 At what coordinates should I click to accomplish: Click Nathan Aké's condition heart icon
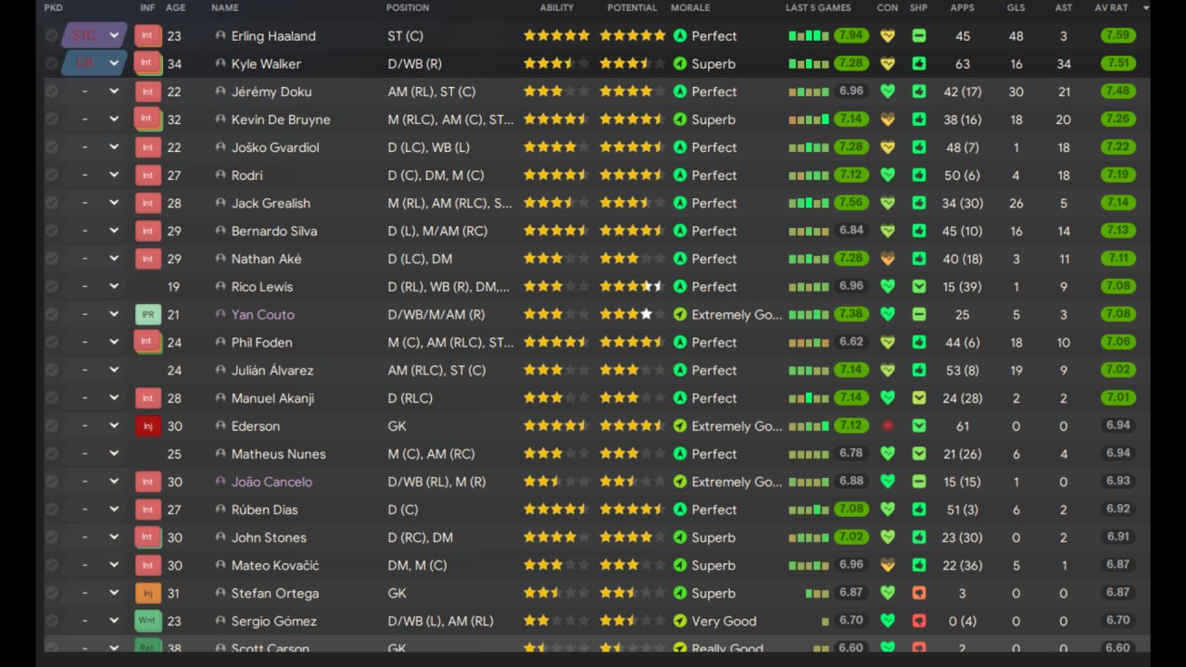pos(888,258)
